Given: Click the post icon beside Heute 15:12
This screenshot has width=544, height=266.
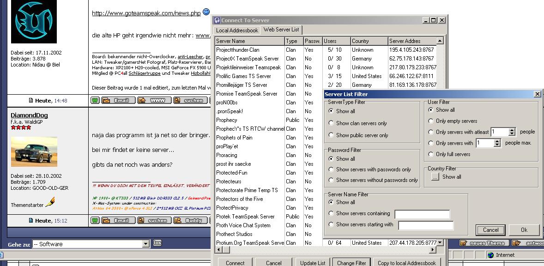Looking at the screenshot, I should point(31,221).
